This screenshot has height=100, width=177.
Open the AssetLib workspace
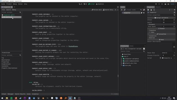coord(100,4)
